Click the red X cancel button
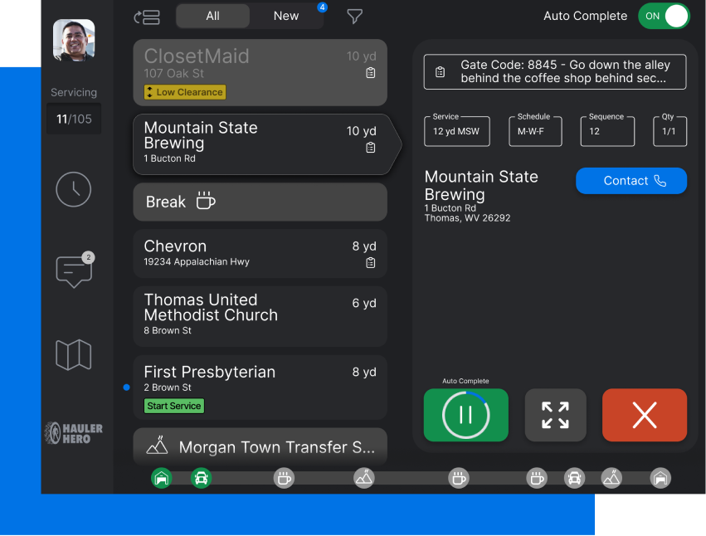The image size is (706, 536). (x=645, y=415)
